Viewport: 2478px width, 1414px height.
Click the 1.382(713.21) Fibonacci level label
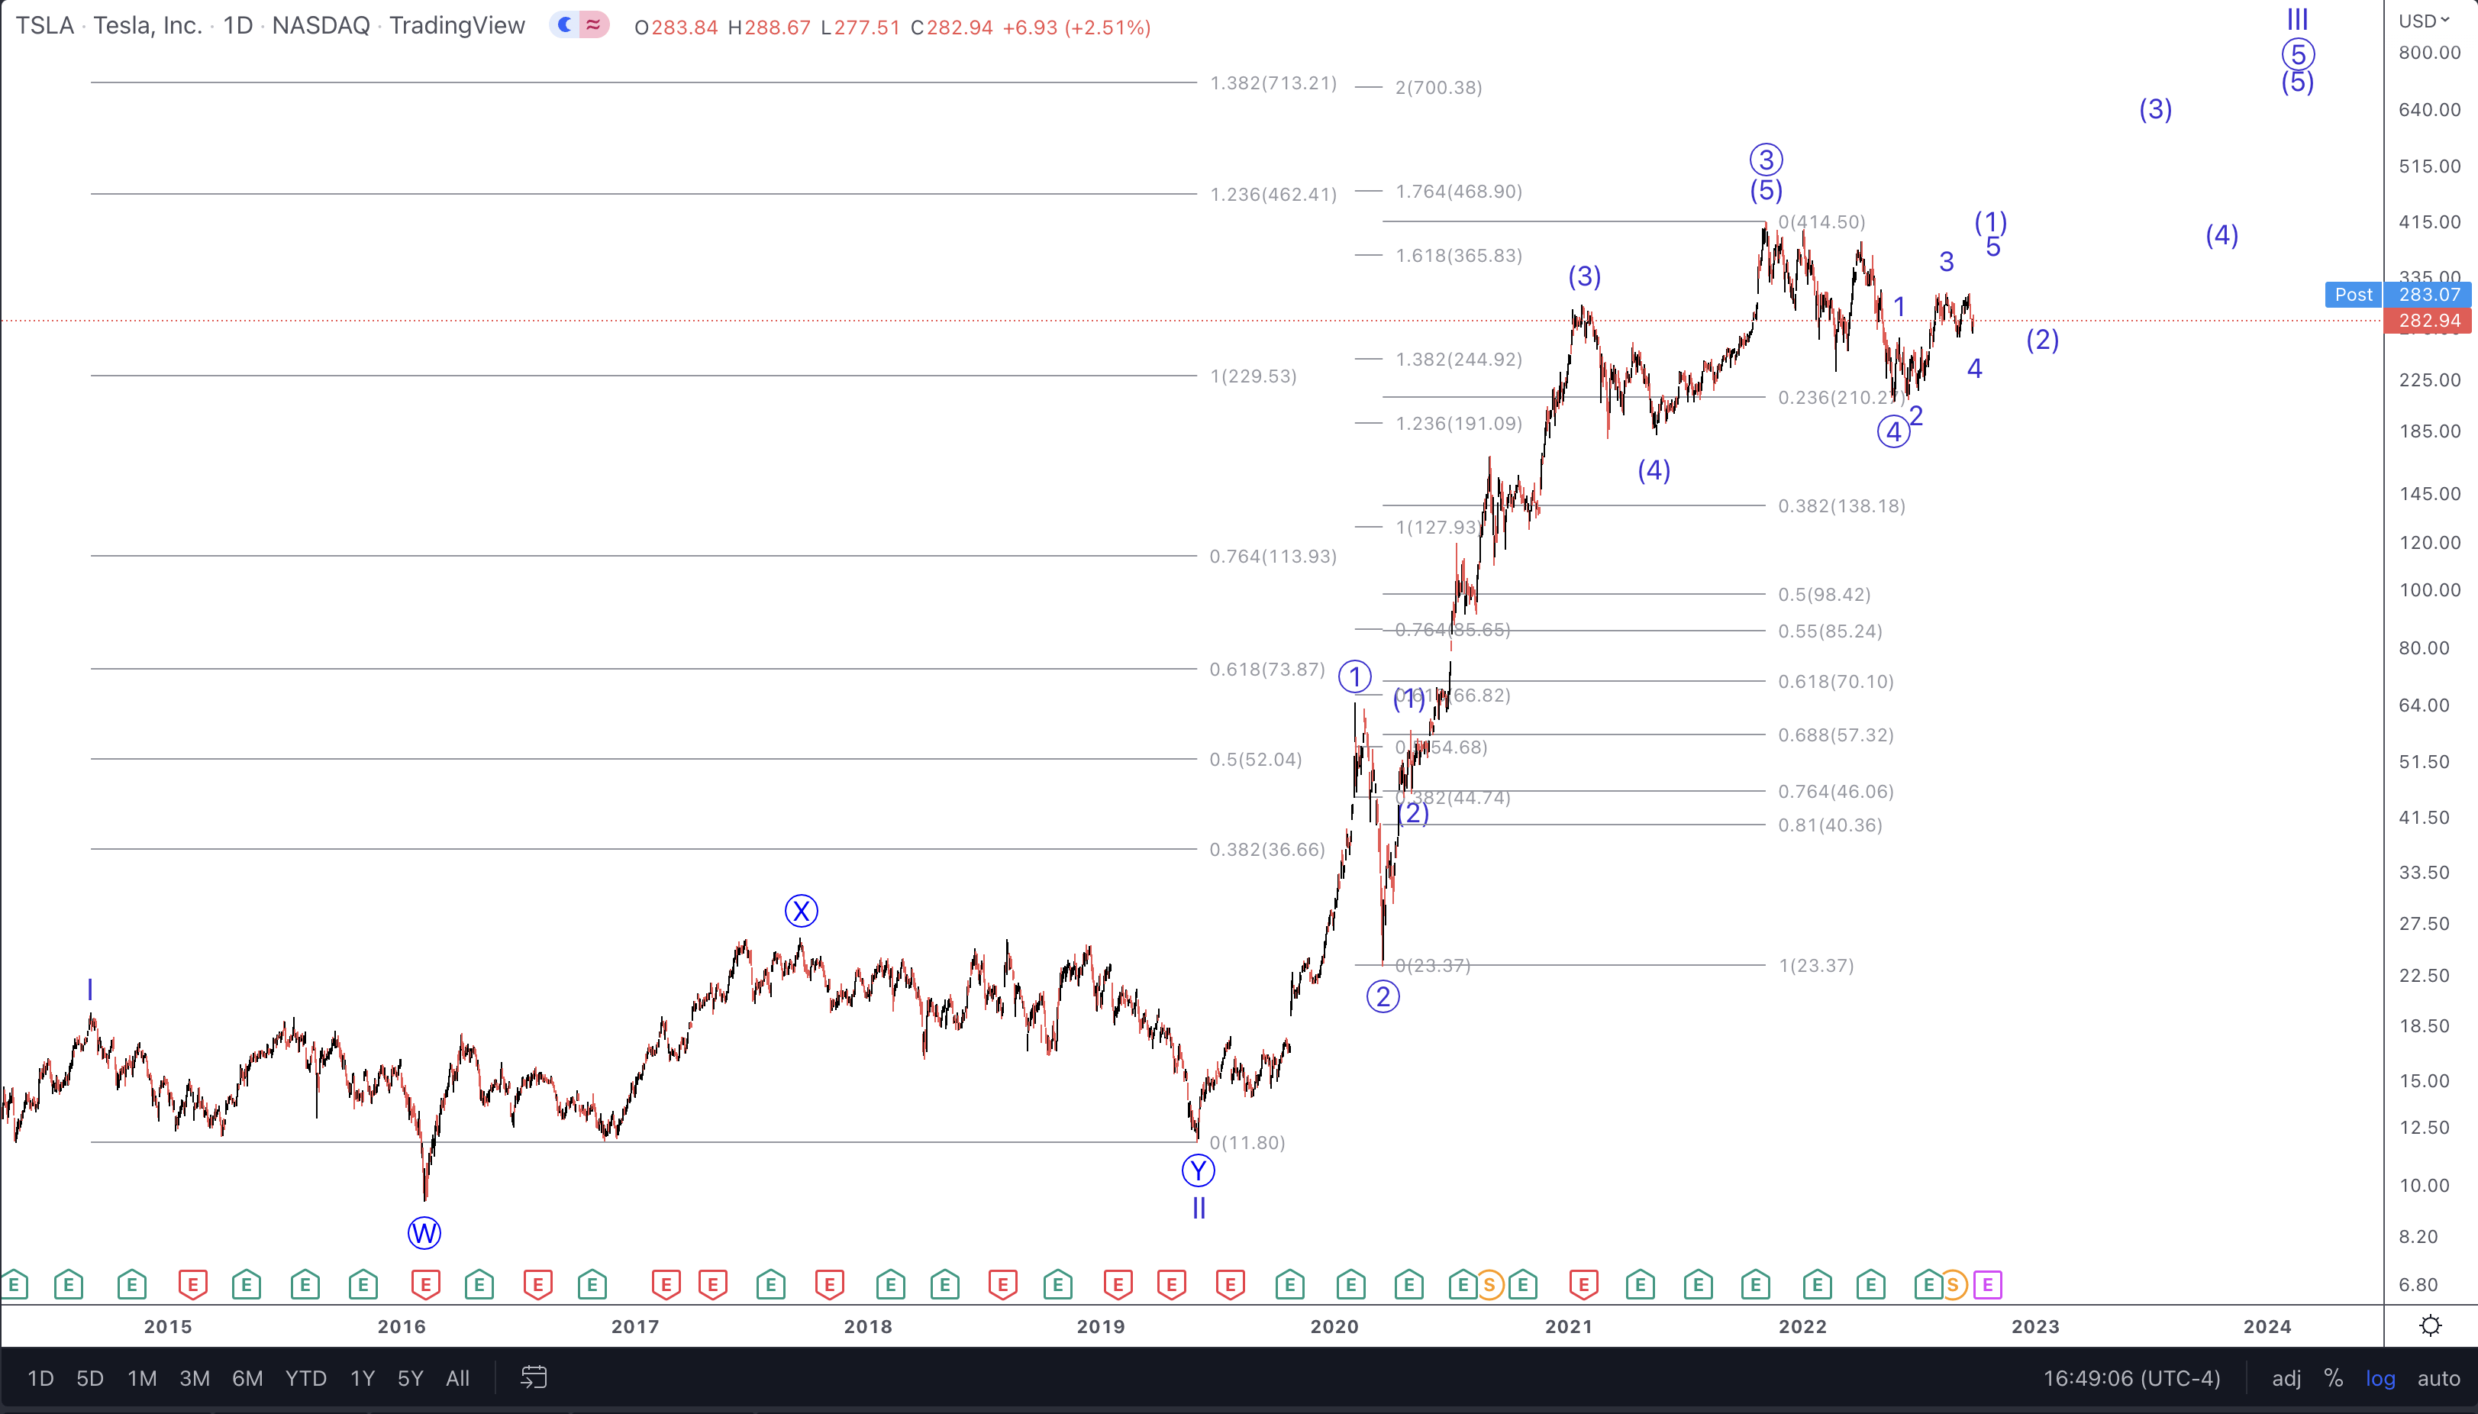pyautogui.click(x=1273, y=82)
